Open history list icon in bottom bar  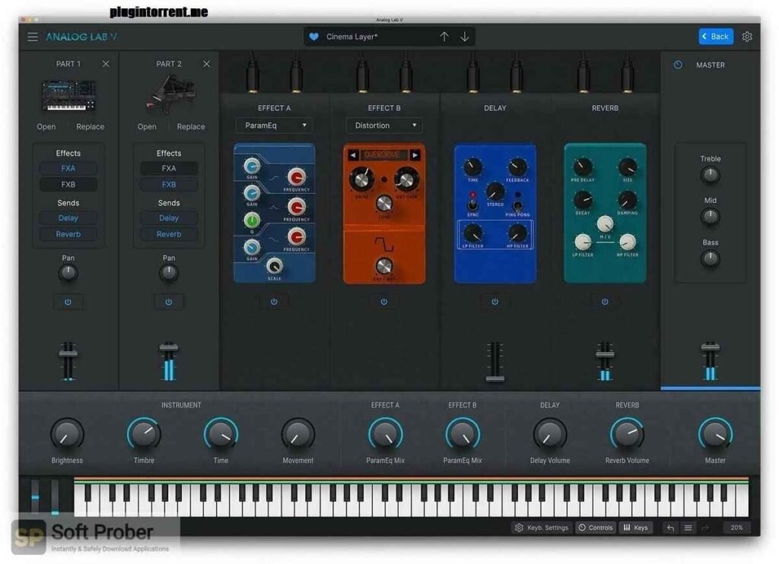[688, 528]
